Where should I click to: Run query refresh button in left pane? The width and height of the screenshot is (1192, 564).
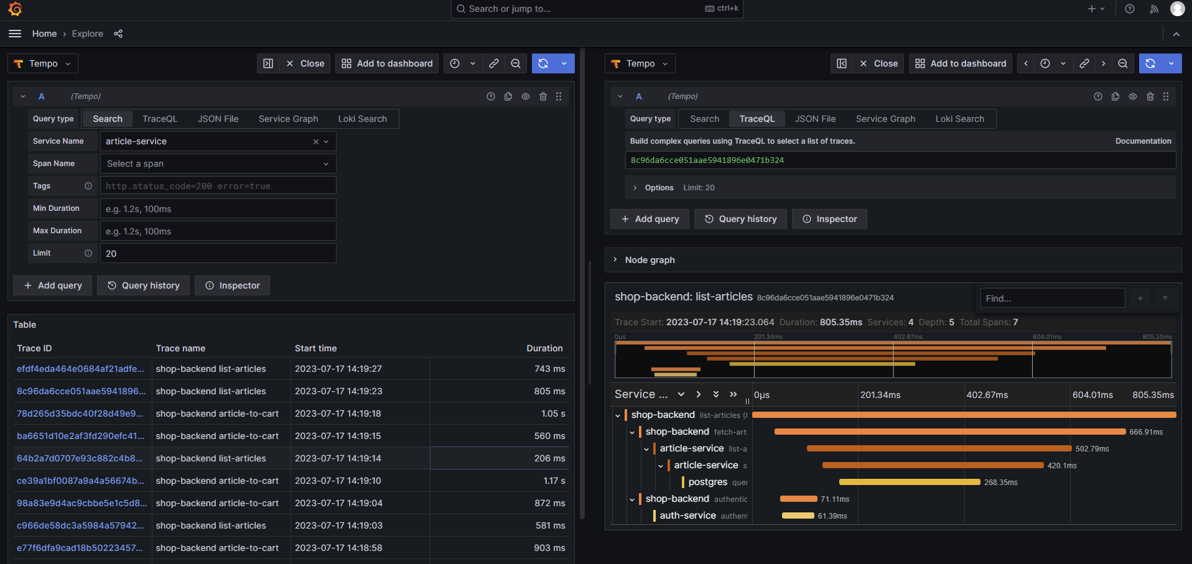pos(543,63)
